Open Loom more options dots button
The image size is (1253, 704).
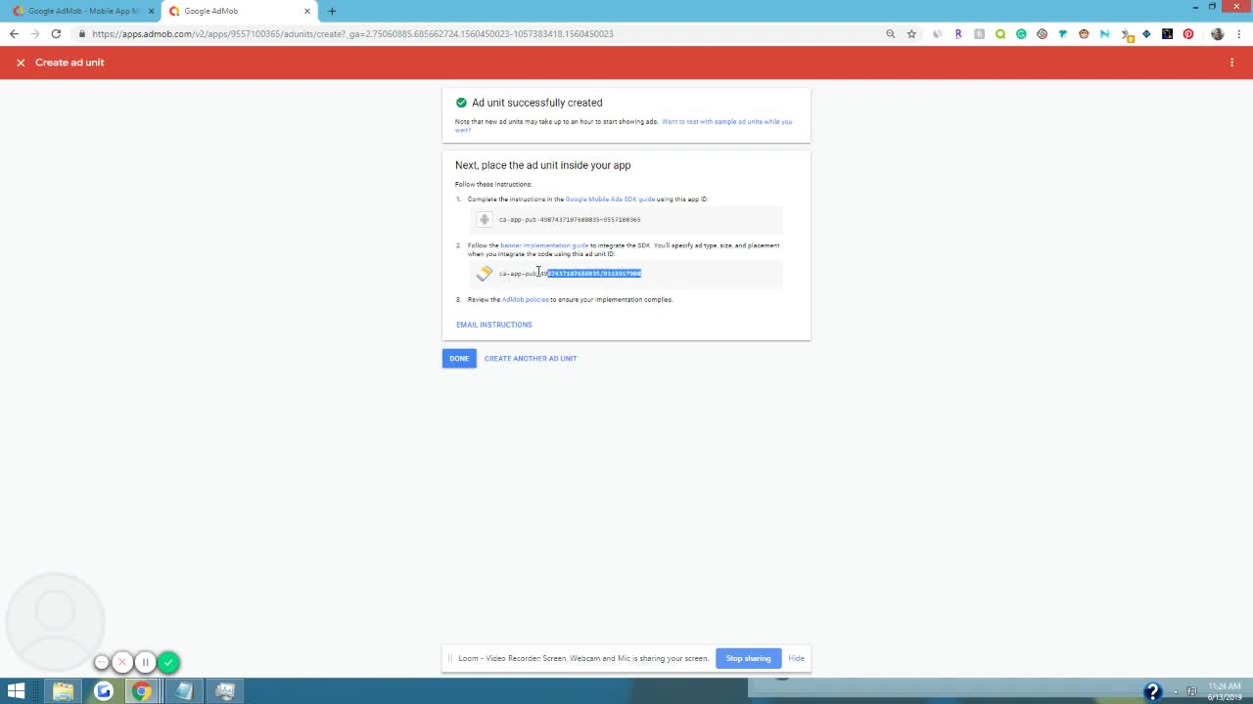(x=101, y=662)
